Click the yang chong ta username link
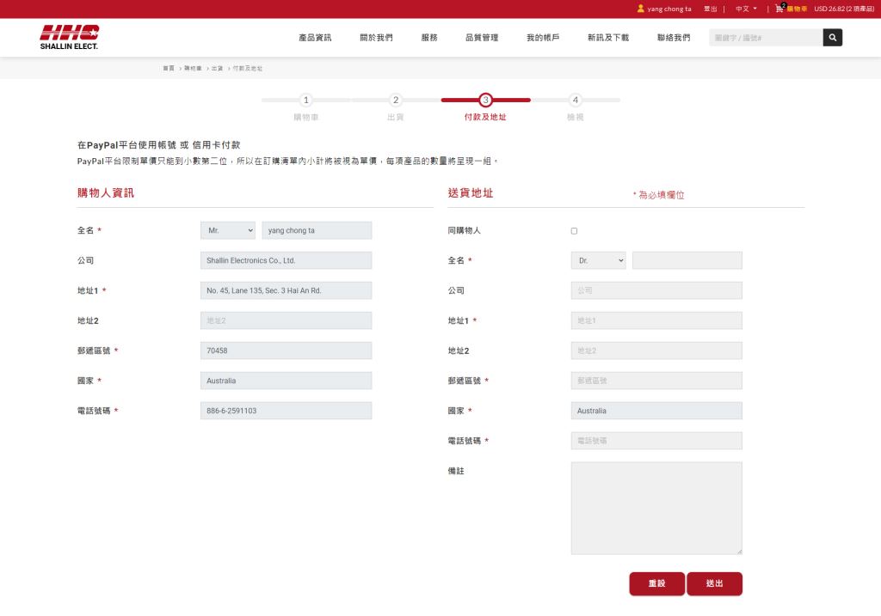The height and width of the screenshot is (616, 881). click(669, 9)
